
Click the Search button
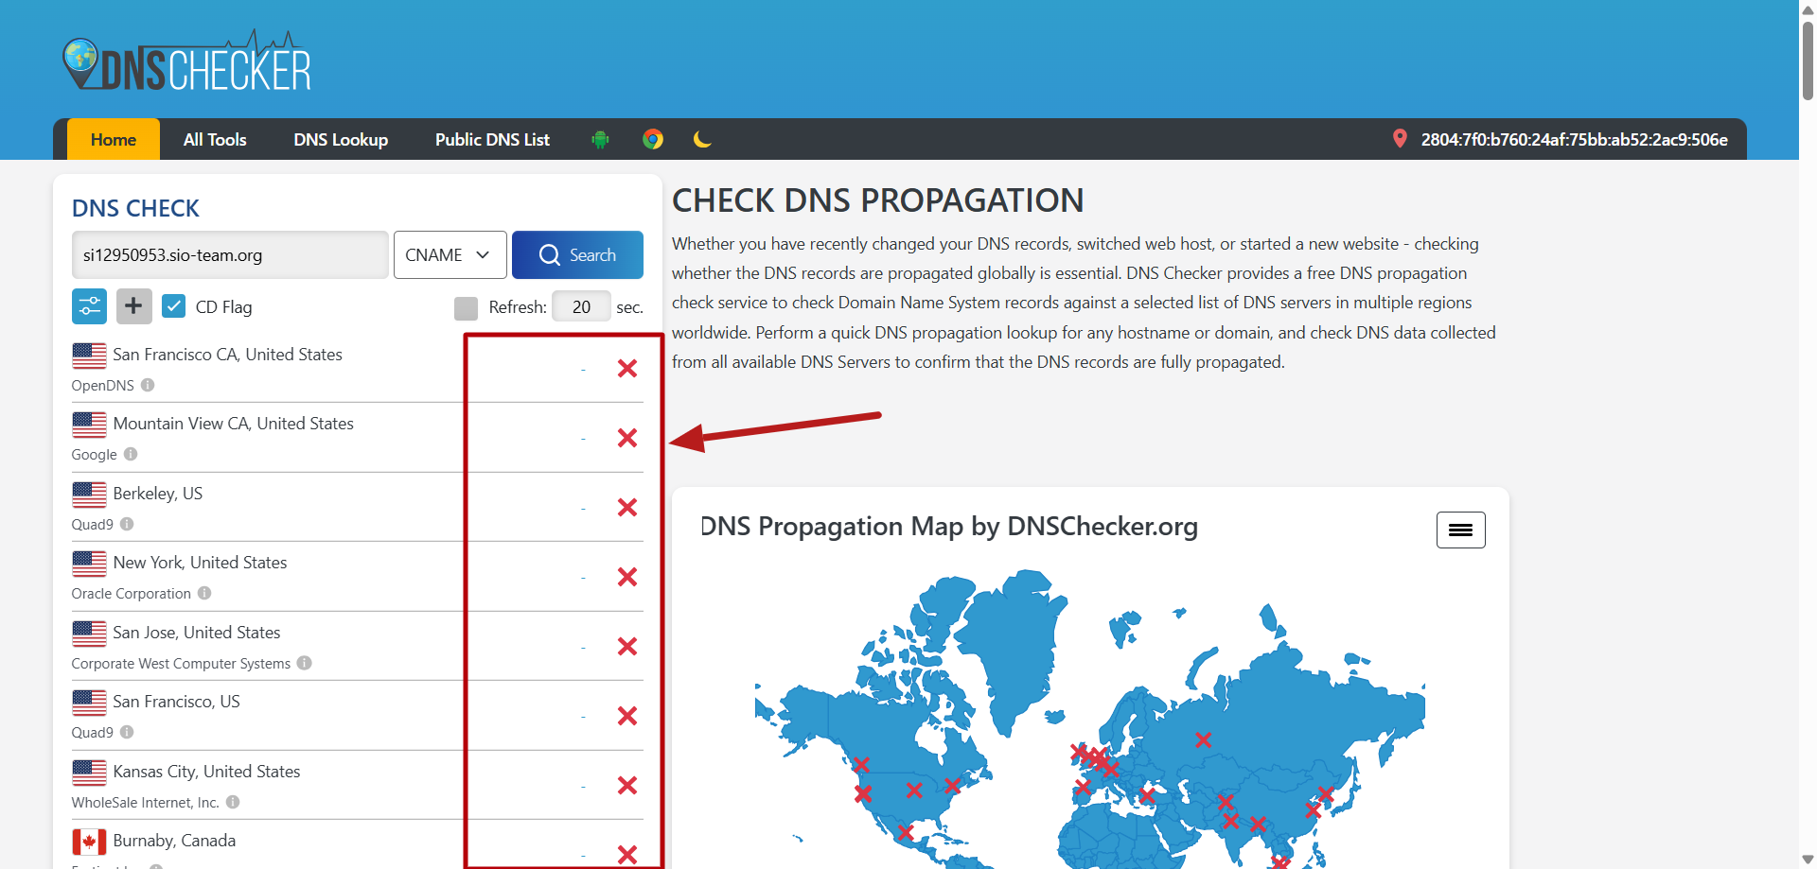577,254
